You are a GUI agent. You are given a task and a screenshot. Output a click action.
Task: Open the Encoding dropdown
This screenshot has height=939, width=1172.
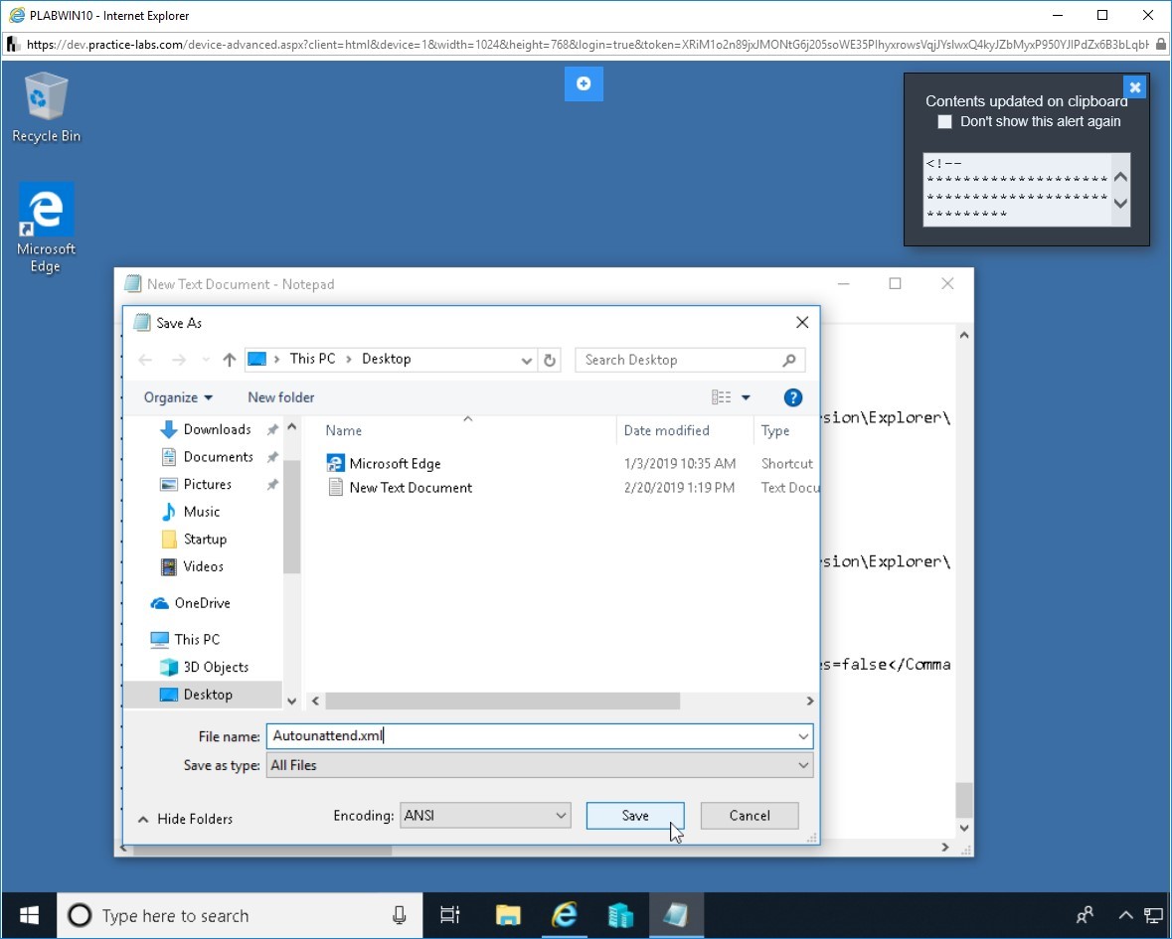pyautogui.click(x=486, y=816)
